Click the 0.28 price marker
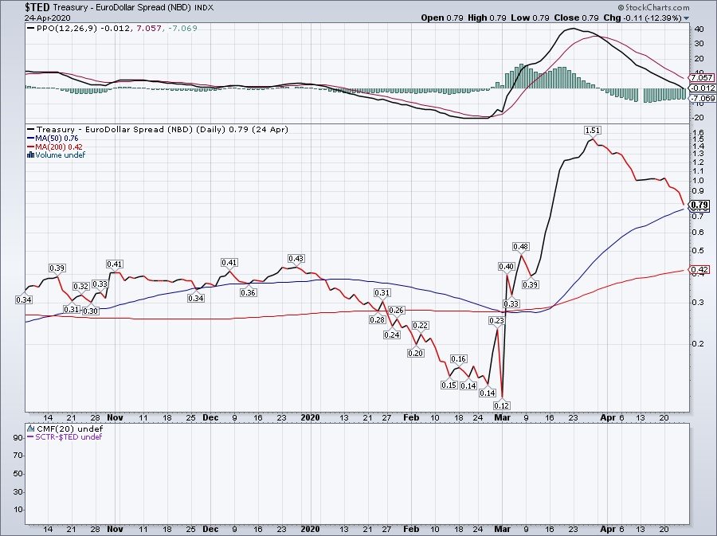Screen dimensions: 717x536 (378, 320)
